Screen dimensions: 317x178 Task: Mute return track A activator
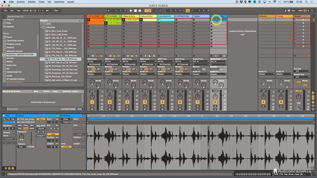tap(263, 102)
